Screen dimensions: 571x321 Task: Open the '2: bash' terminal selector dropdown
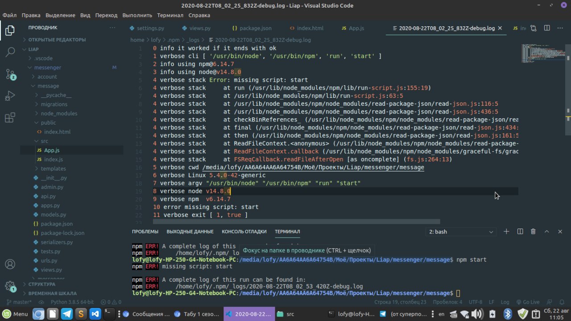[x=461, y=232]
